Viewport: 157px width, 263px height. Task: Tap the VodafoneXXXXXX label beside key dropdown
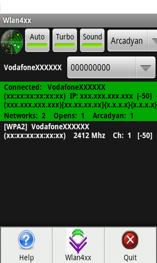click(33, 68)
